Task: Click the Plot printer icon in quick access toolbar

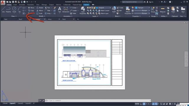Action: click(x=24, y=2)
